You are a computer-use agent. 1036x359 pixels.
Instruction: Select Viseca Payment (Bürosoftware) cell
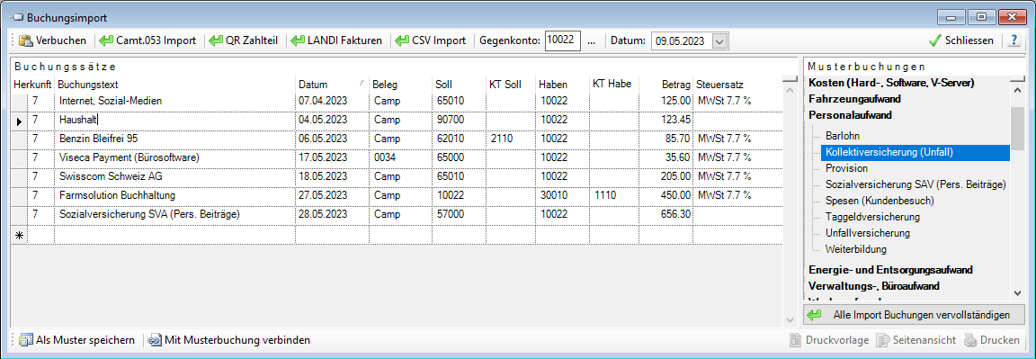(174, 158)
